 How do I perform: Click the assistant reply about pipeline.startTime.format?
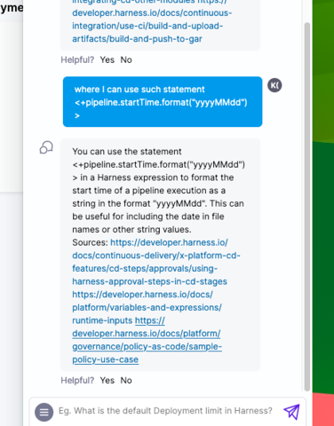point(160,255)
